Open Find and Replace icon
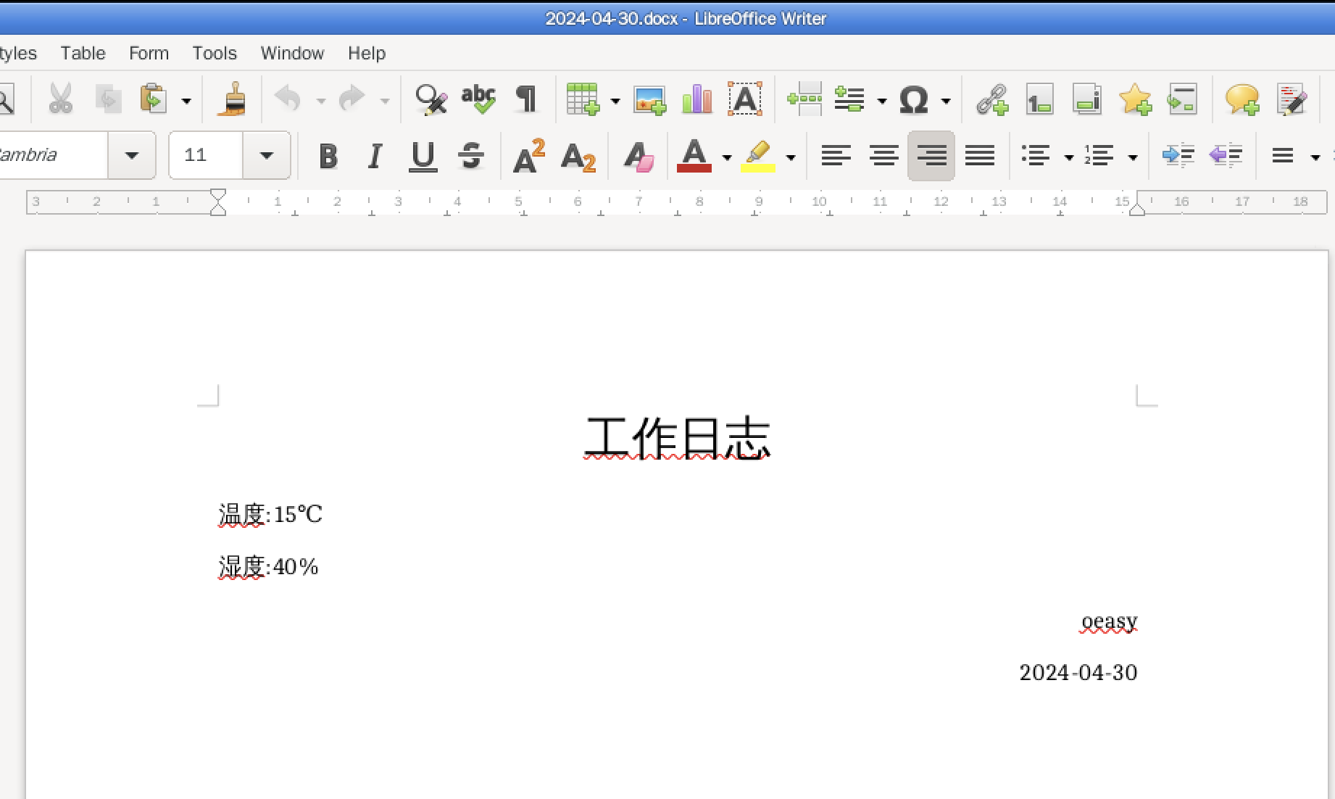 click(x=431, y=99)
